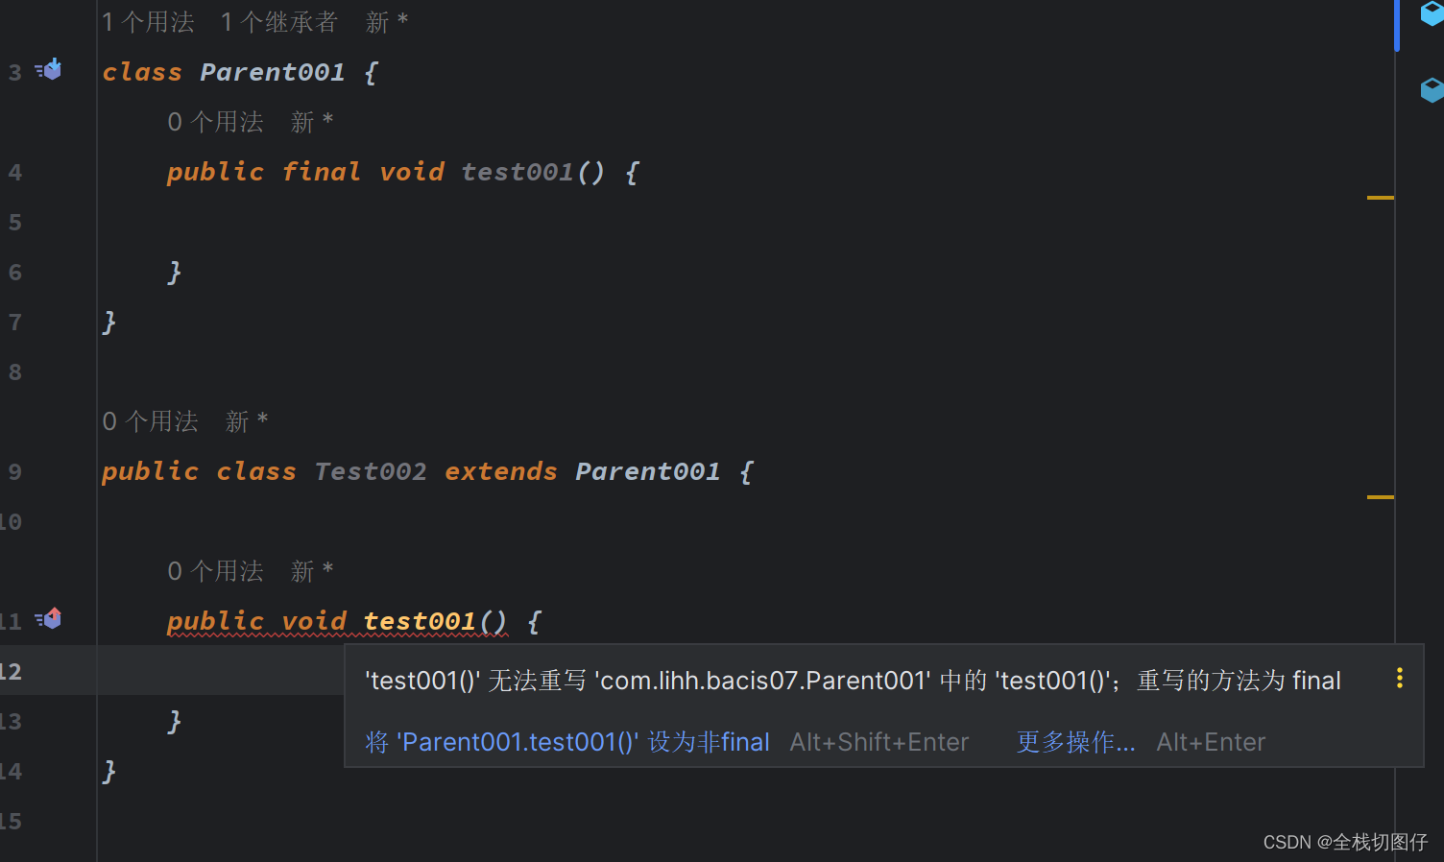Image resolution: width=1444 pixels, height=862 pixels.
Task: Click the lower yellow warning stripe marker
Action: (1380, 497)
